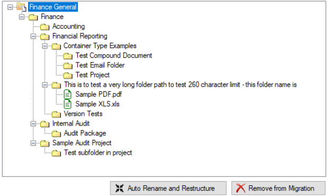Collapse the Sample Audit Project folder
The width and height of the screenshot is (329, 196).
(x=33, y=143)
